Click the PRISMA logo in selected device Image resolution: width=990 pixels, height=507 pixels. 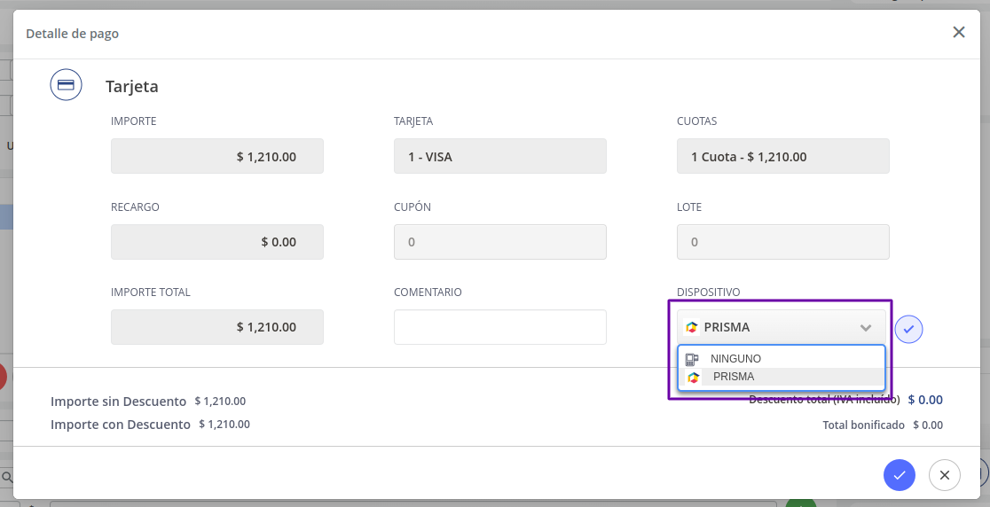pyautogui.click(x=691, y=327)
